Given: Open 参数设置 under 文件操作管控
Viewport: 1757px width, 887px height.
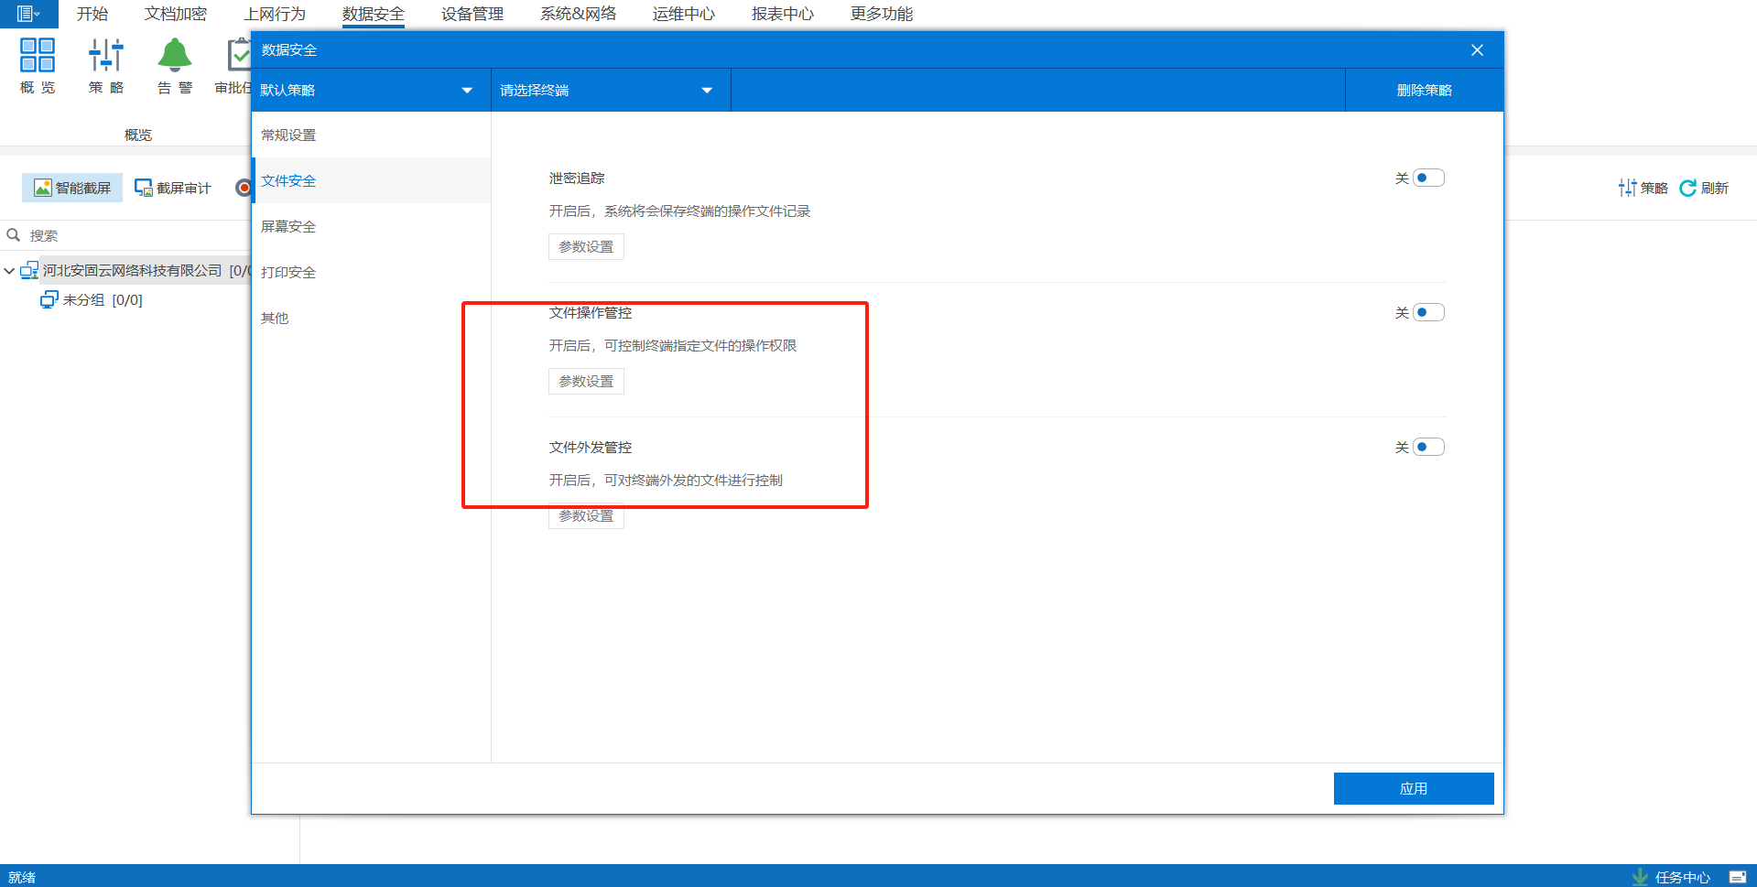Looking at the screenshot, I should click(586, 382).
